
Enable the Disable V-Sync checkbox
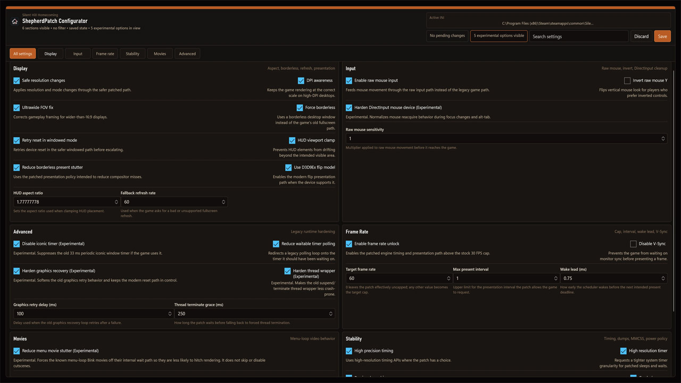pos(633,244)
